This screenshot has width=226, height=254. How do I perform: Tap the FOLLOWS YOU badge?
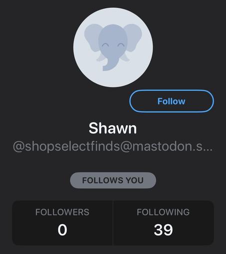click(x=113, y=180)
